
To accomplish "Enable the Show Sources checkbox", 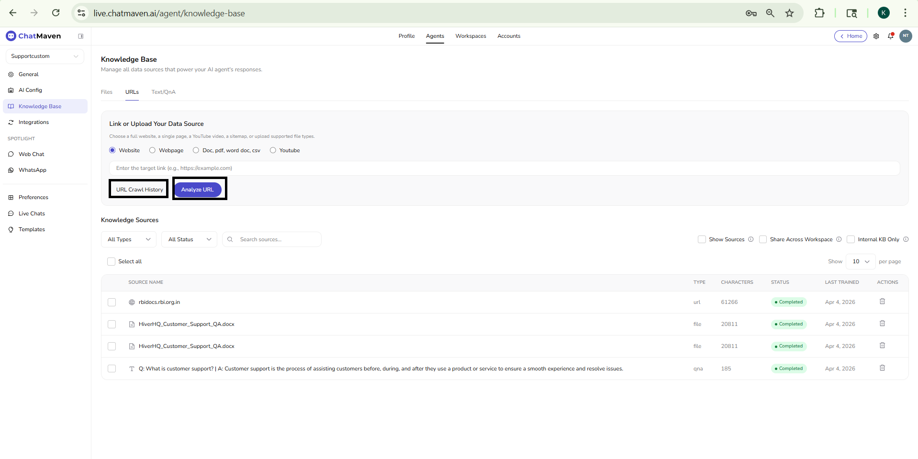I will [x=702, y=239].
